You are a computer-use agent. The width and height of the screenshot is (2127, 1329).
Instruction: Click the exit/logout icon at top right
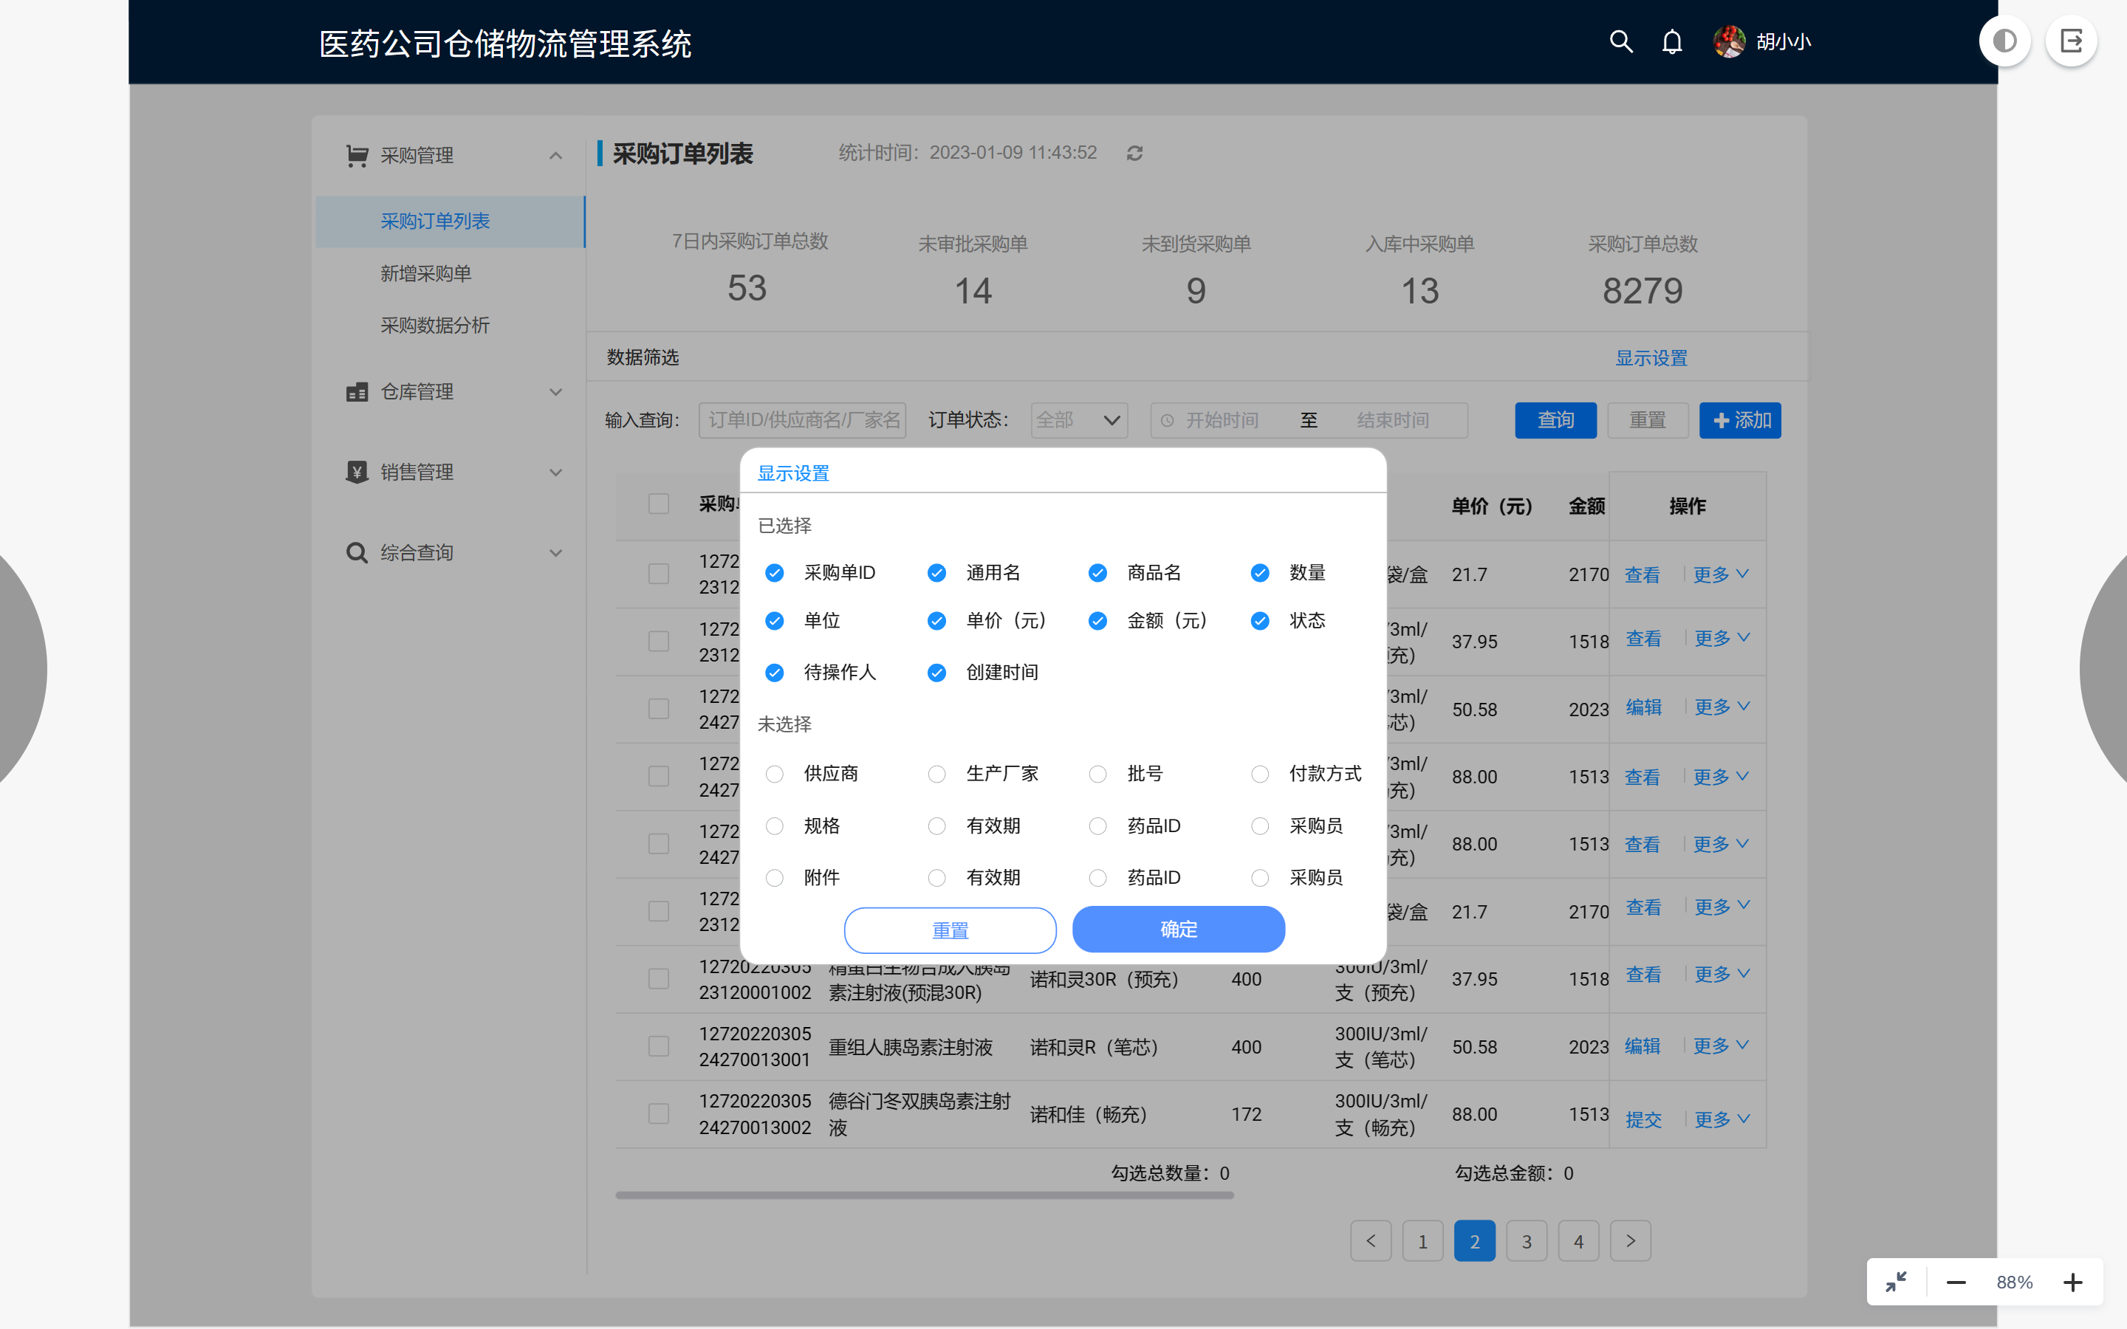pyautogui.click(x=2071, y=41)
